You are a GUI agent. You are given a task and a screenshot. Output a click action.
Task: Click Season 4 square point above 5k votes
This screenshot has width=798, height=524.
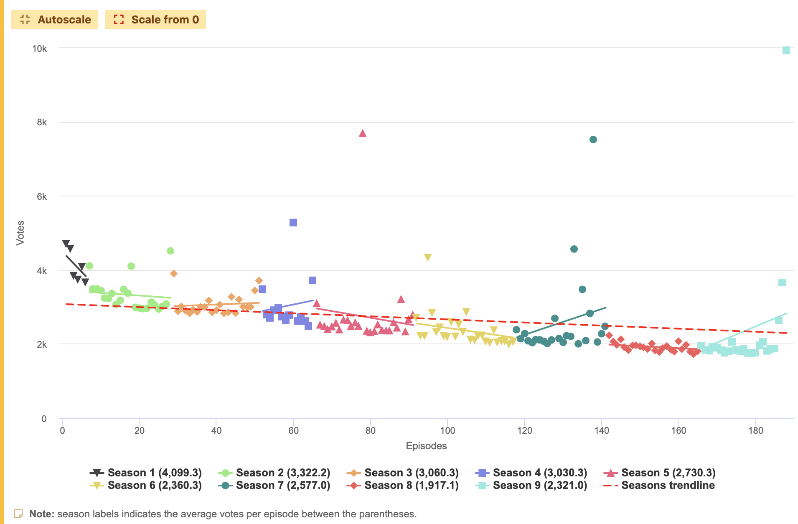pyautogui.click(x=293, y=223)
